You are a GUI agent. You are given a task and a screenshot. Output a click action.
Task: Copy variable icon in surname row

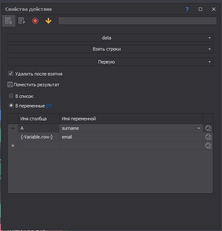pos(208,128)
